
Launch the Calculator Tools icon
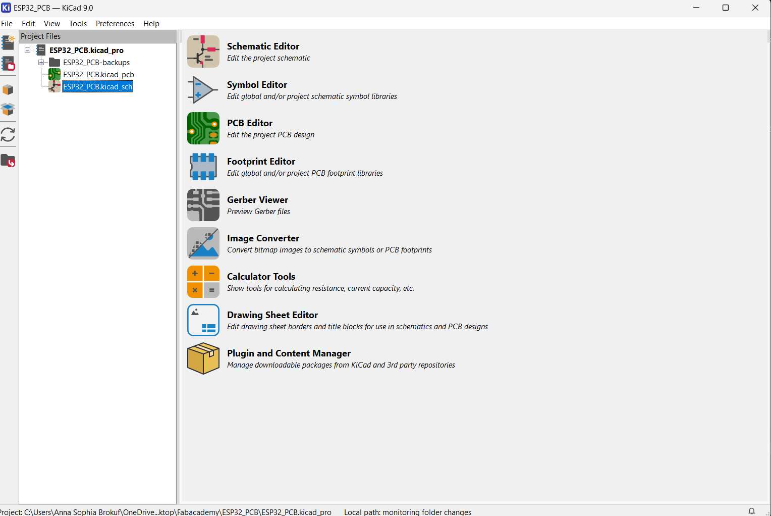[203, 282]
